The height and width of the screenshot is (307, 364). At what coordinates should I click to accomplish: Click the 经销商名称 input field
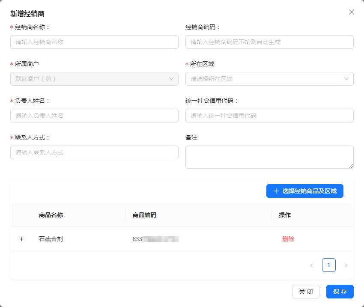[x=94, y=42]
